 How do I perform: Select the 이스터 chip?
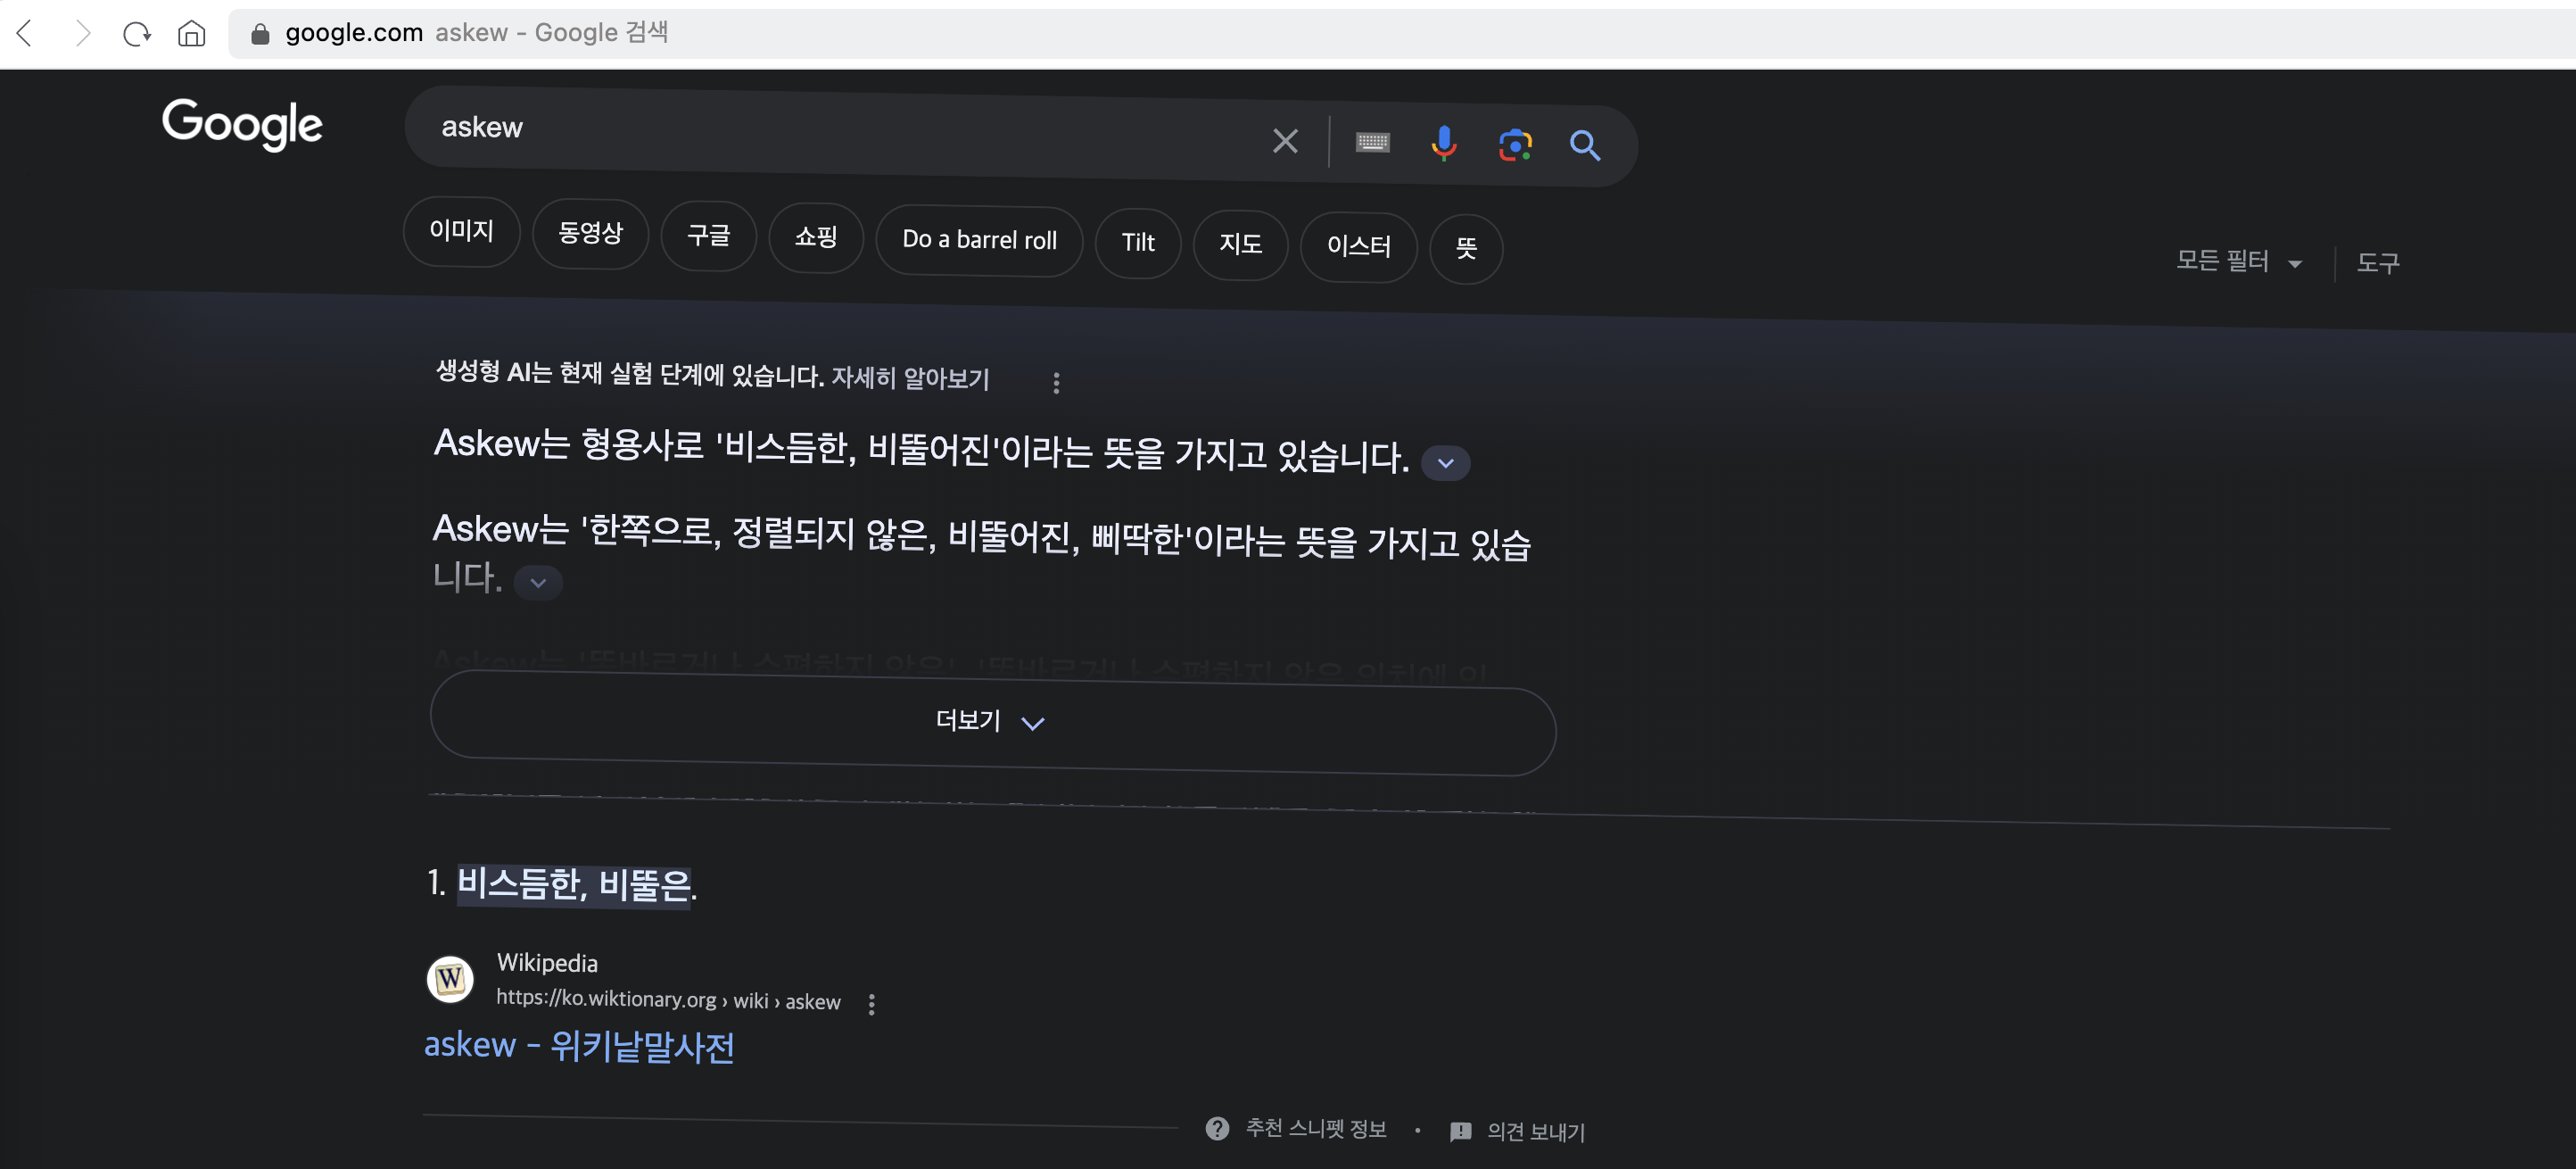pyautogui.click(x=1358, y=246)
